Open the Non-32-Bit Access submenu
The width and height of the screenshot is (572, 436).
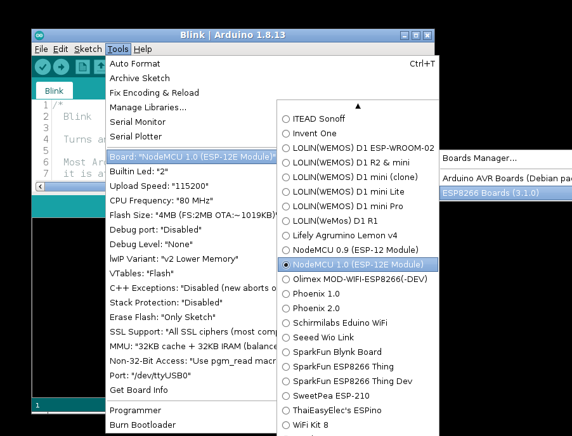point(192,361)
